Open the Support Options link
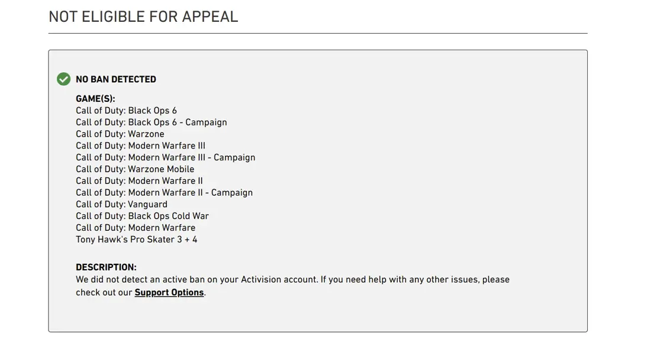This screenshot has height=352, width=666. 169,292
